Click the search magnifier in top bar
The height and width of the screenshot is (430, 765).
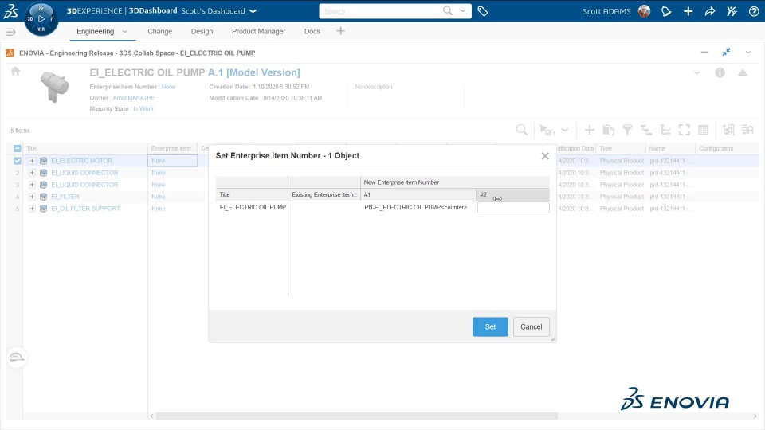tap(447, 10)
